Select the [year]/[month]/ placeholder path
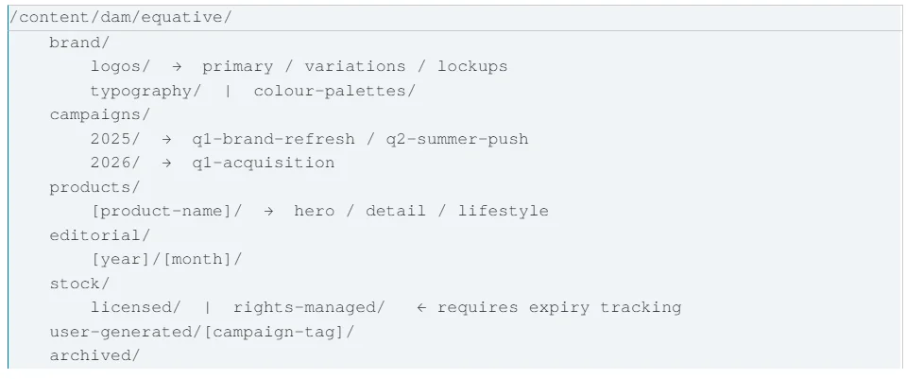 point(166,259)
